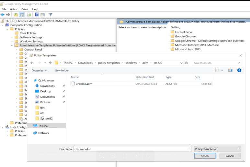Viewport: 250px width, 167px height.
Task: Click the Change your view icon
Action: coord(217,70)
